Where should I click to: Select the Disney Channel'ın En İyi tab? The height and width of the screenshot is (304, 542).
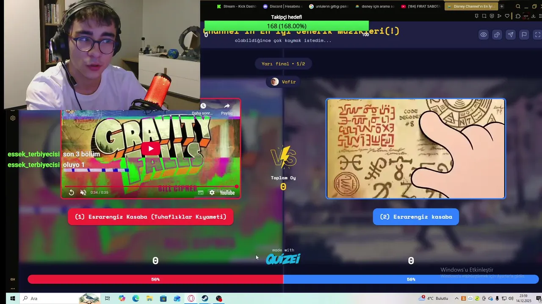[x=470, y=6]
